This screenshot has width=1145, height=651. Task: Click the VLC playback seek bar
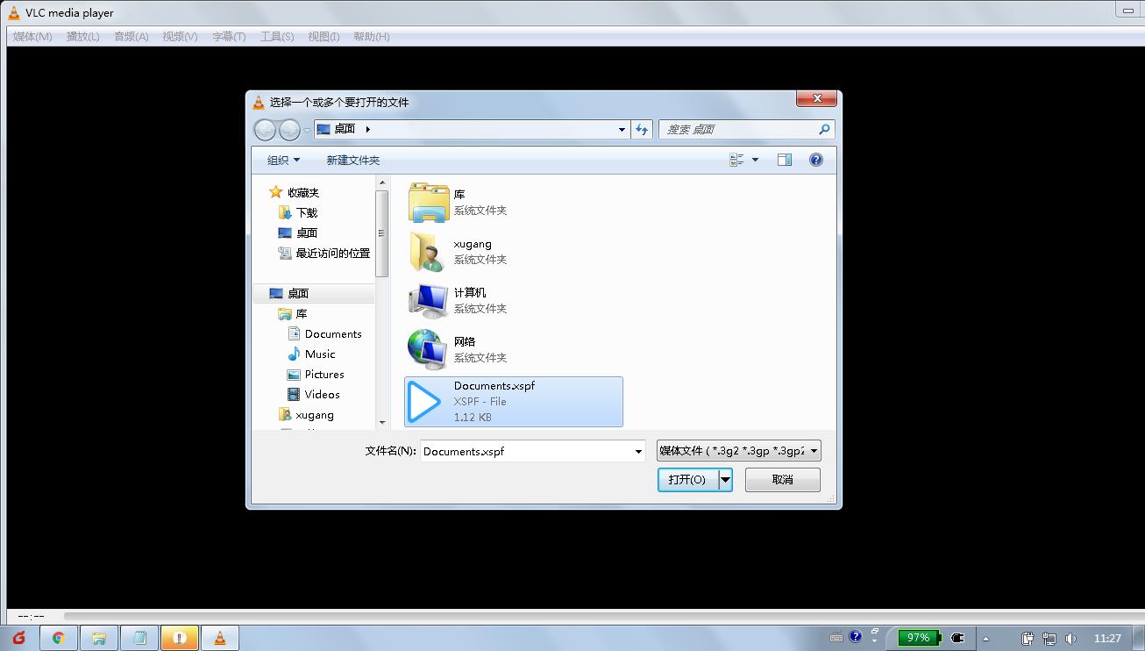coord(596,616)
